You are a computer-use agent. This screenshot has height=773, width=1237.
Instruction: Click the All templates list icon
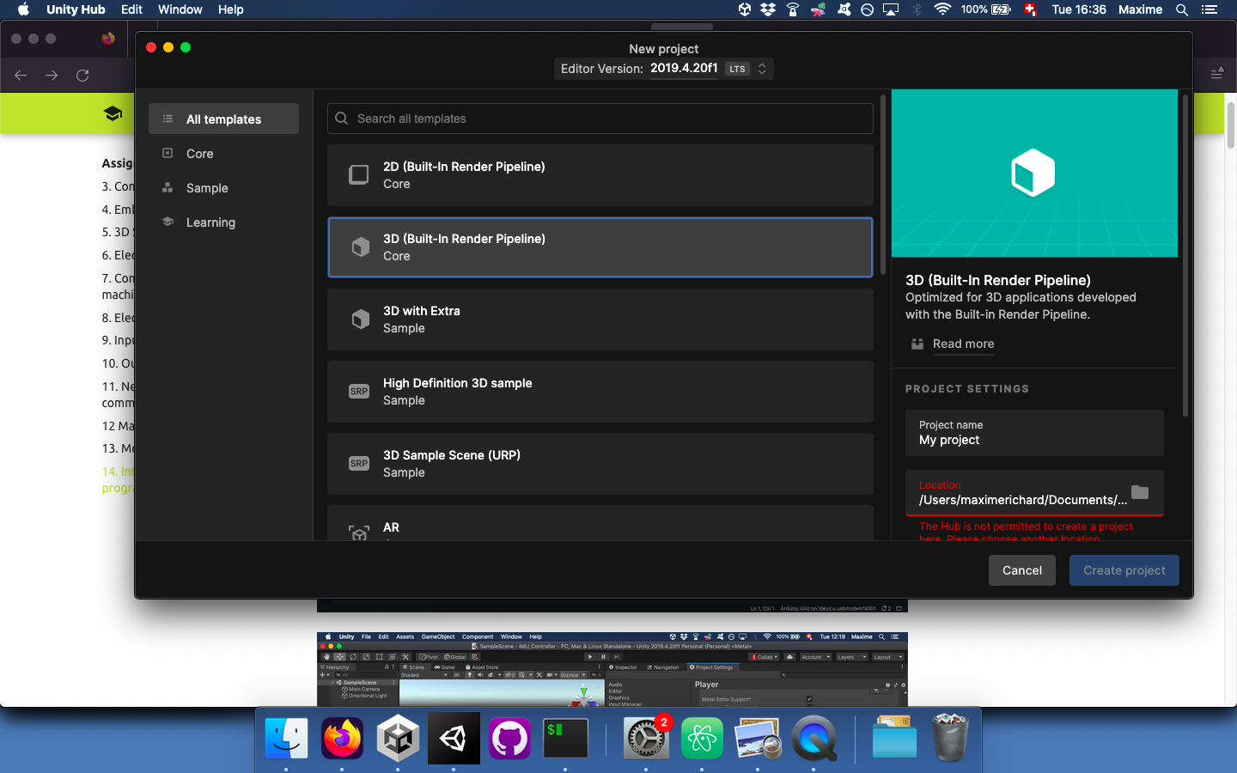(168, 119)
